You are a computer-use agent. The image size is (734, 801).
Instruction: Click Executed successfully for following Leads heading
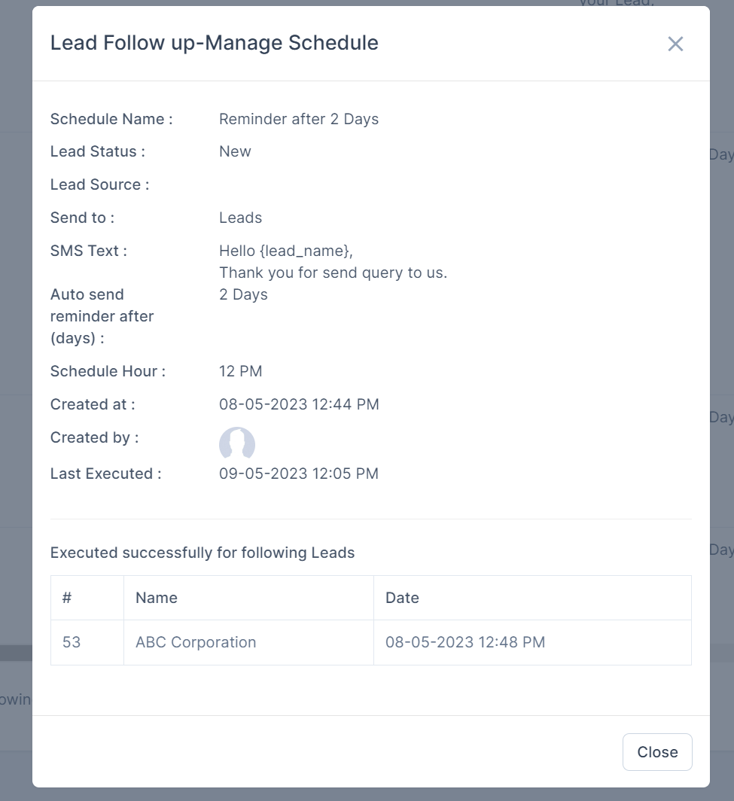coord(203,553)
